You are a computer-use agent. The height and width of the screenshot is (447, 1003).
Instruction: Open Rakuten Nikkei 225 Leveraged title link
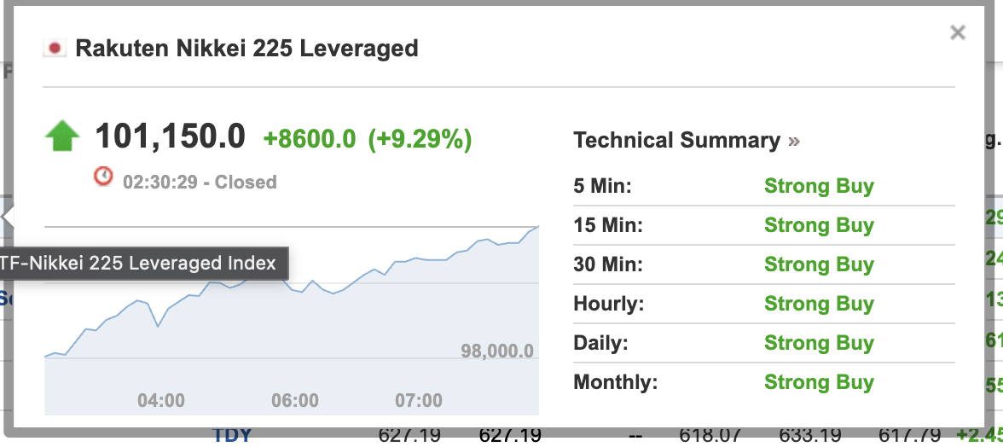pos(247,49)
